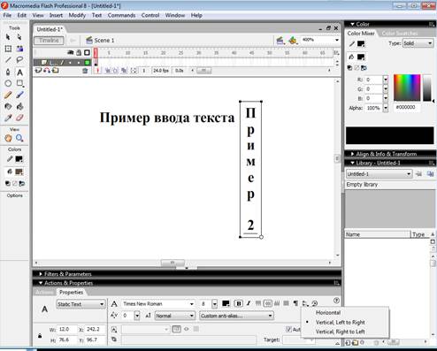Select the Ink Bottle tool
The height and width of the screenshot is (351, 437).
click(8, 106)
